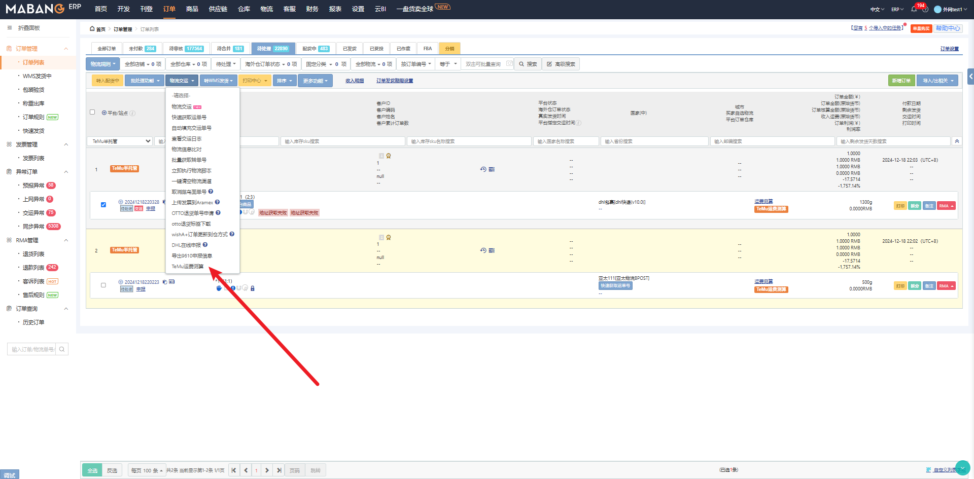This screenshot has width=974, height=479.
Task: Collapse the 订单管理 sidebar section
Action: 66,49
